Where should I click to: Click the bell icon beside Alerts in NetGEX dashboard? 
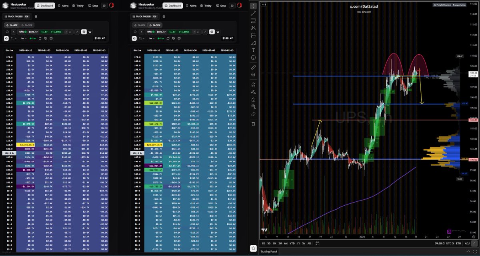(x=59, y=6)
